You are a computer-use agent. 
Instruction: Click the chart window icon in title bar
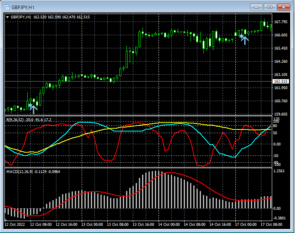click(7, 7)
